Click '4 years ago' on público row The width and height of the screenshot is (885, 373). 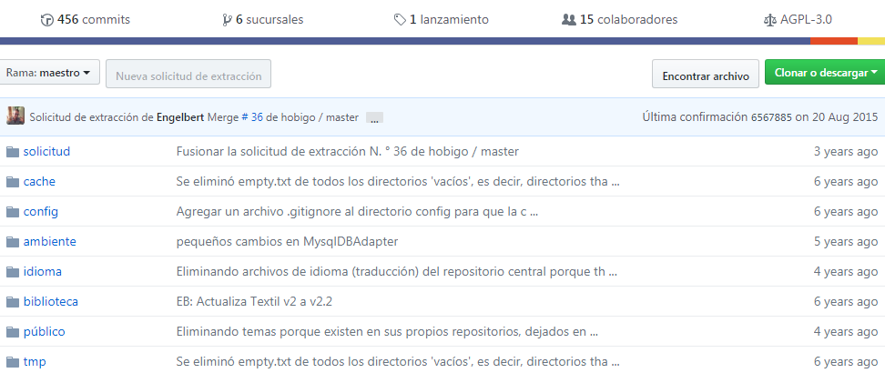[846, 332]
